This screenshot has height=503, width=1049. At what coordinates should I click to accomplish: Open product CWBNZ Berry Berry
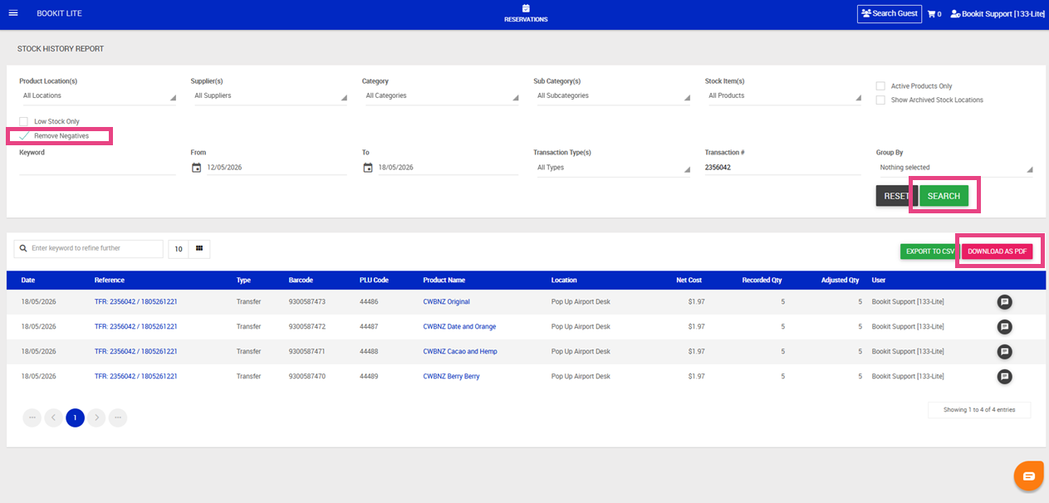[451, 377]
